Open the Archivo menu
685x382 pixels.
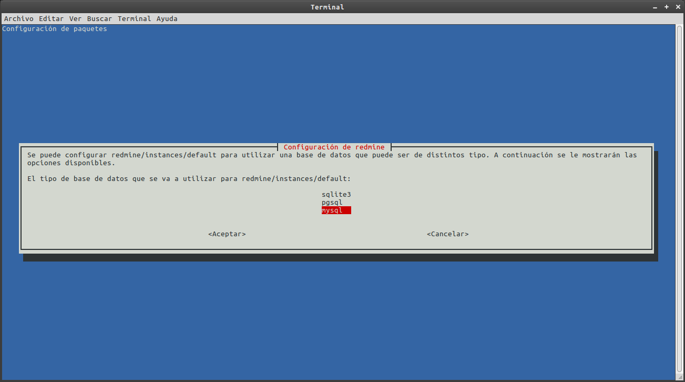click(18, 18)
